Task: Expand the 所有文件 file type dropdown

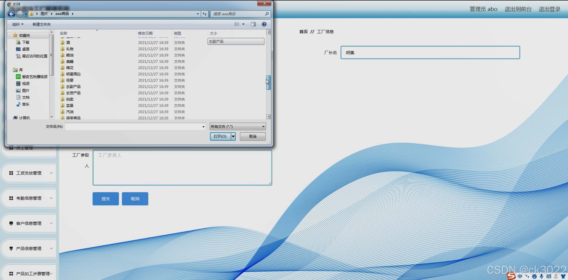Action: (x=238, y=127)
